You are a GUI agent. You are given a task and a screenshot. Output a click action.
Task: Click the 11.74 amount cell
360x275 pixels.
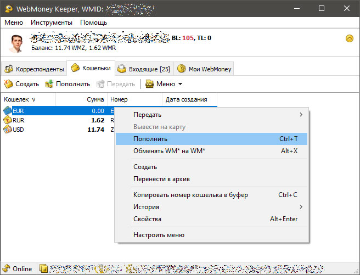click(95, 130)
